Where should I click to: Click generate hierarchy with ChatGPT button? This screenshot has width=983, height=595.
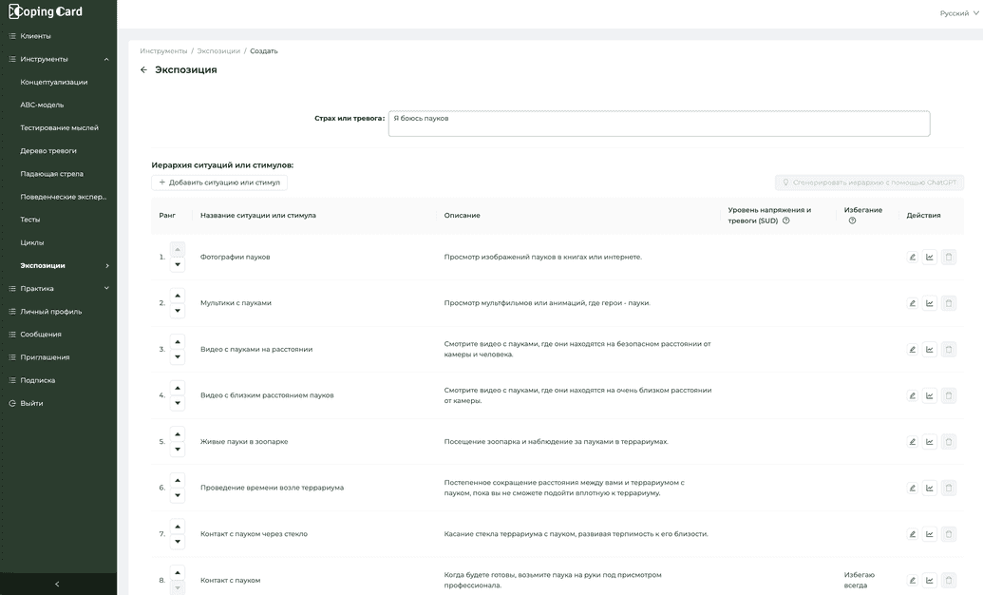[x=870, y=182]
